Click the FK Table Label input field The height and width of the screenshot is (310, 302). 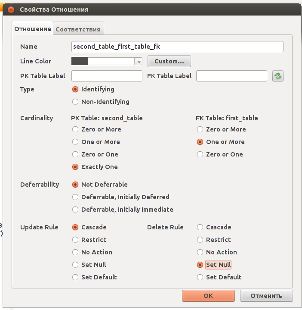click(231, 76)
